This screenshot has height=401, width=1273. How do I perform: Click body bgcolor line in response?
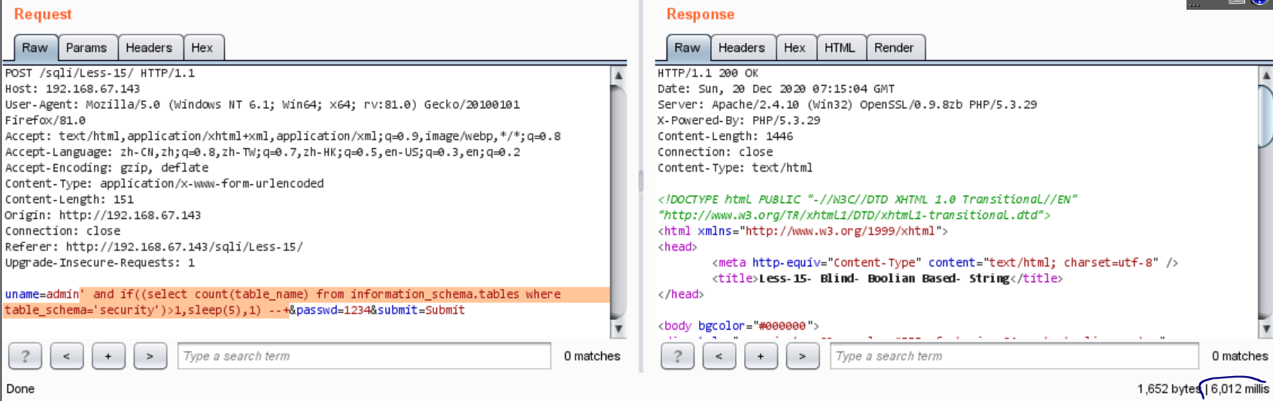tap(738, 326)
